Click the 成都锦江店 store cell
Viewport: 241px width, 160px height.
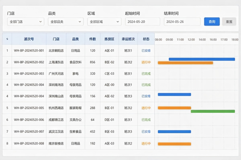(x=56, y=120)
